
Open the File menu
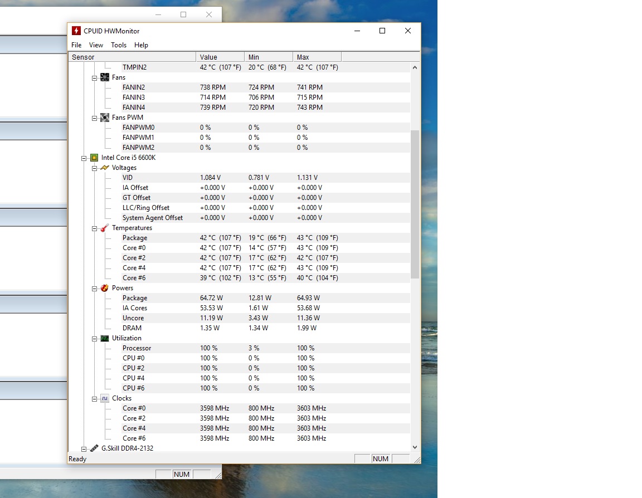[x=76, y=45]
